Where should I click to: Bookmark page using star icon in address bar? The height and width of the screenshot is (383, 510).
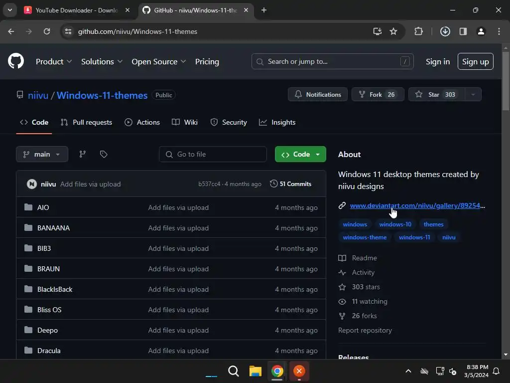393,31
